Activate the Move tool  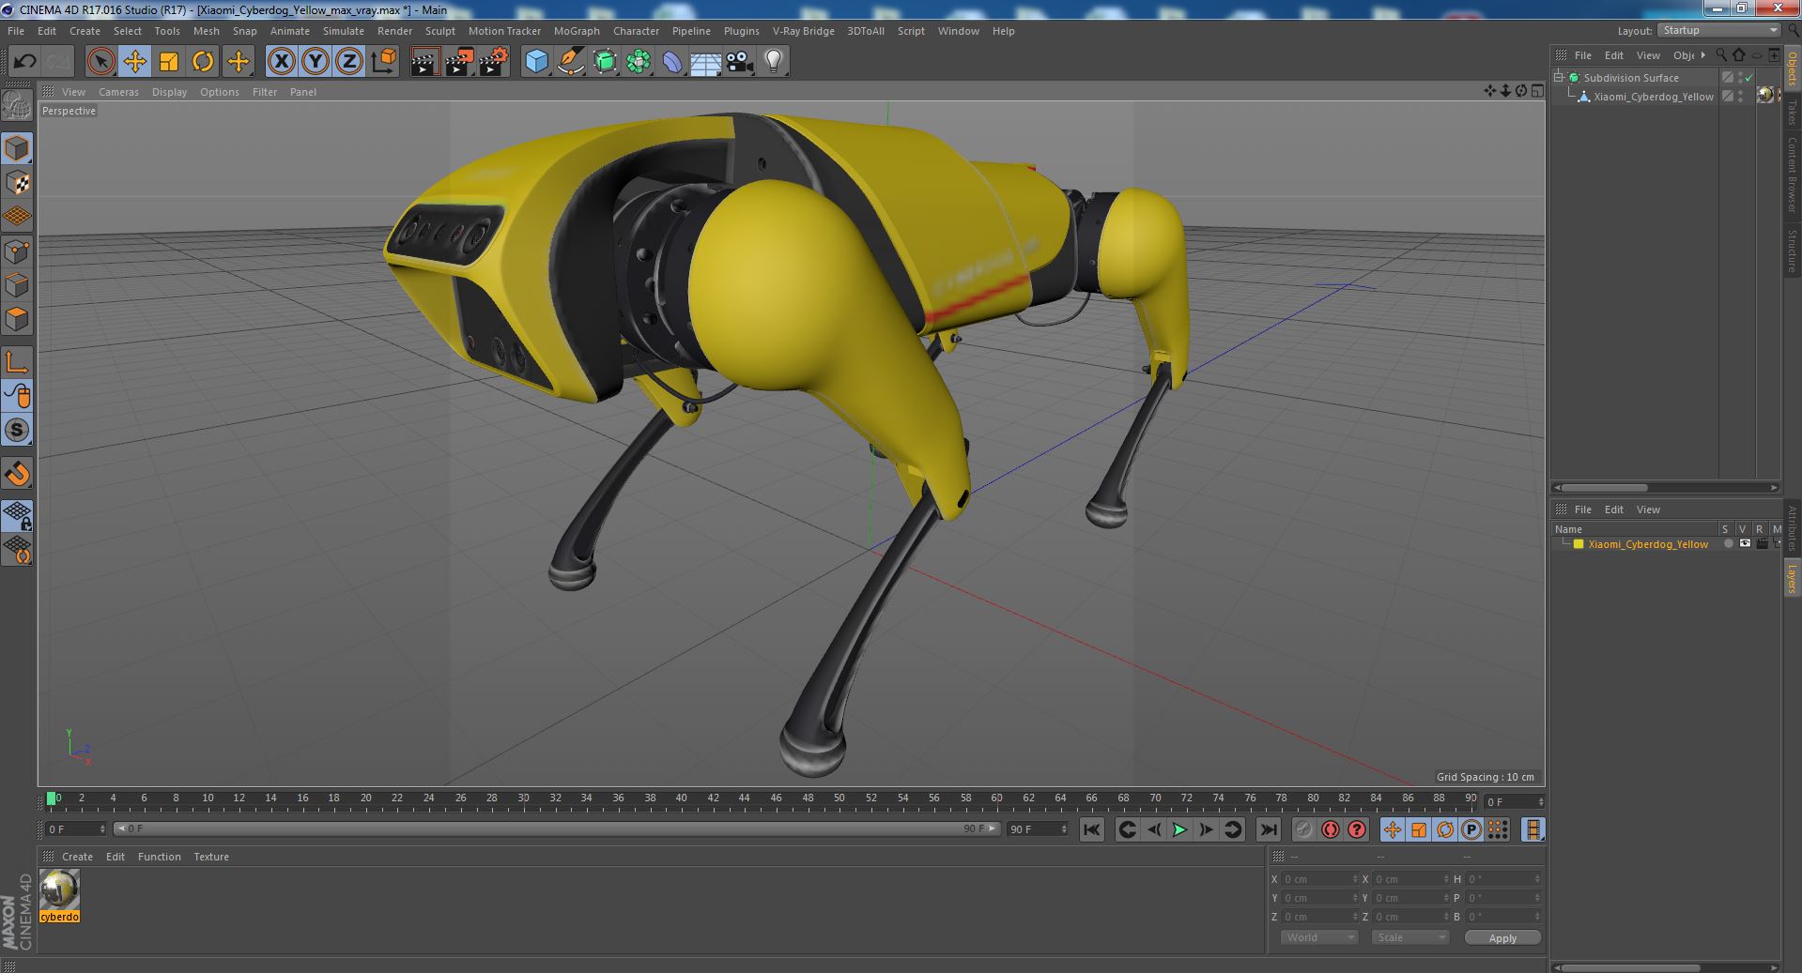tap(134, 62)
